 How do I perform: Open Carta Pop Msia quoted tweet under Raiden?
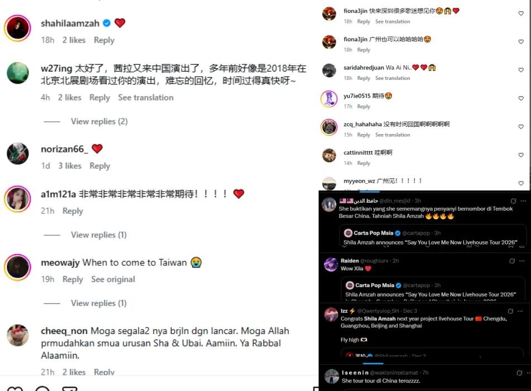coord(434,289)
